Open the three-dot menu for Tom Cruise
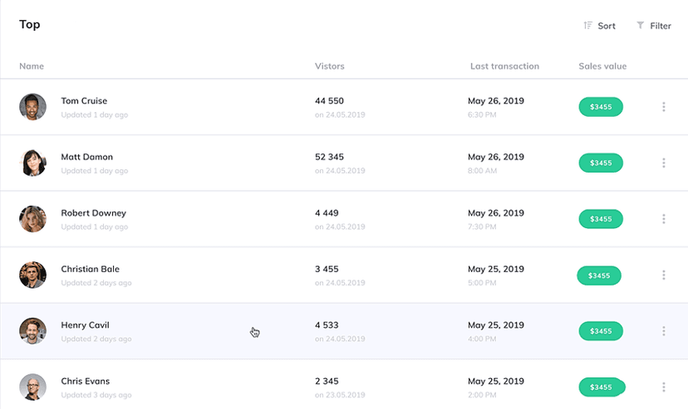The height and width of the screenshot is (409, 688). pos(663,107)
